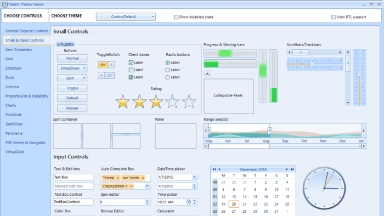
Task: Collapse the Collapsible Panel with the round arrow
Action: [207, 73]
